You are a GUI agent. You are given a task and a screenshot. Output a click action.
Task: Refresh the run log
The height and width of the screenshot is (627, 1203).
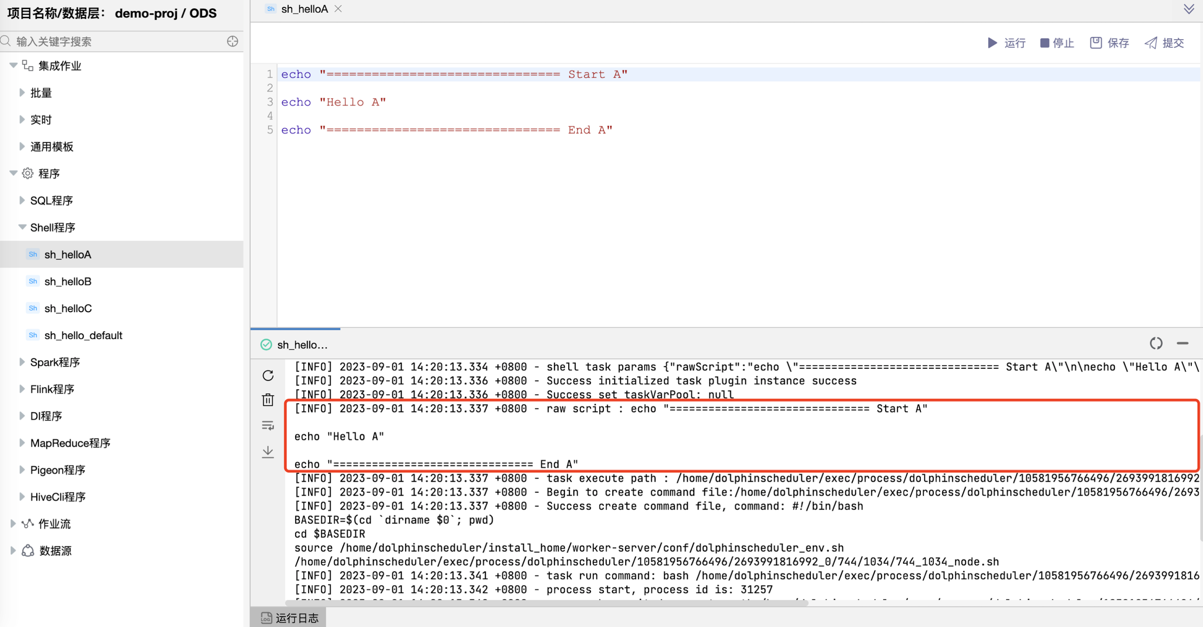click(x=268, y=375)
